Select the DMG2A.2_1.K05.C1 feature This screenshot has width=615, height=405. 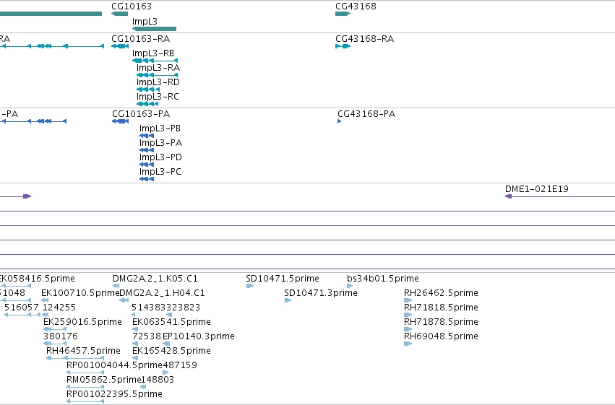tap(116, 287)
